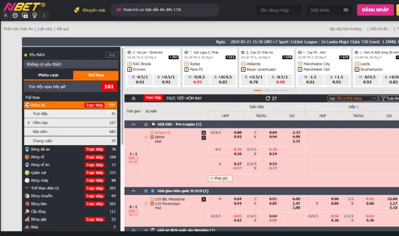The width and height of the screenshot is (399, 236).
Task: Select the Thể thao tab
Action: pos(95,75)
